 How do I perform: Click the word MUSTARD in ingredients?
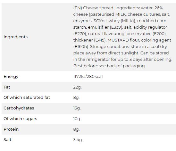118,40
